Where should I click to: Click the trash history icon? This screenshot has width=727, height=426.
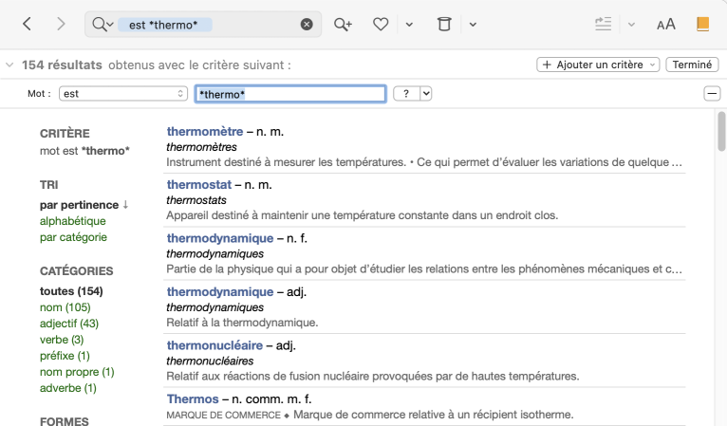coord(443,24)
